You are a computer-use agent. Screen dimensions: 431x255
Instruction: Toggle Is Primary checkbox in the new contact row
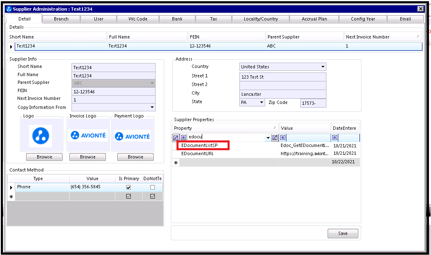[x=128, y=196]
